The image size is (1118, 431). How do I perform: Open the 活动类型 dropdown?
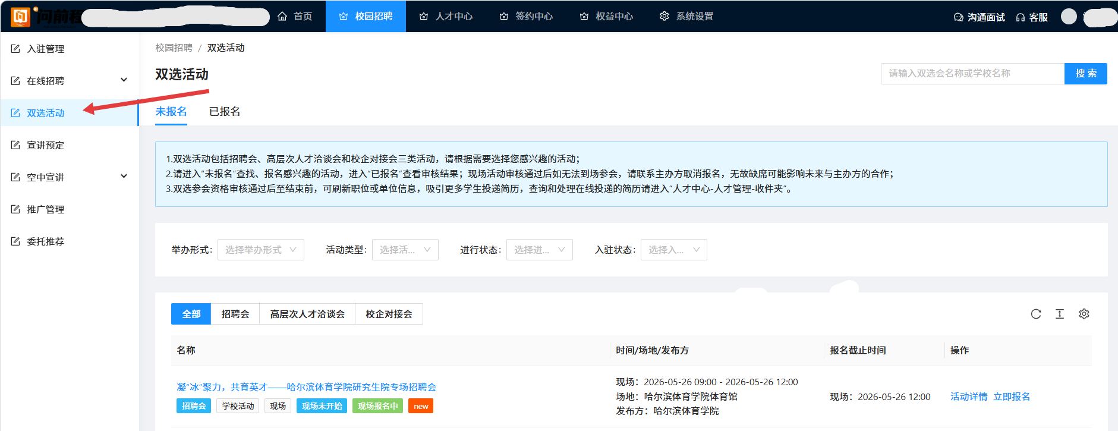[405, 250]
